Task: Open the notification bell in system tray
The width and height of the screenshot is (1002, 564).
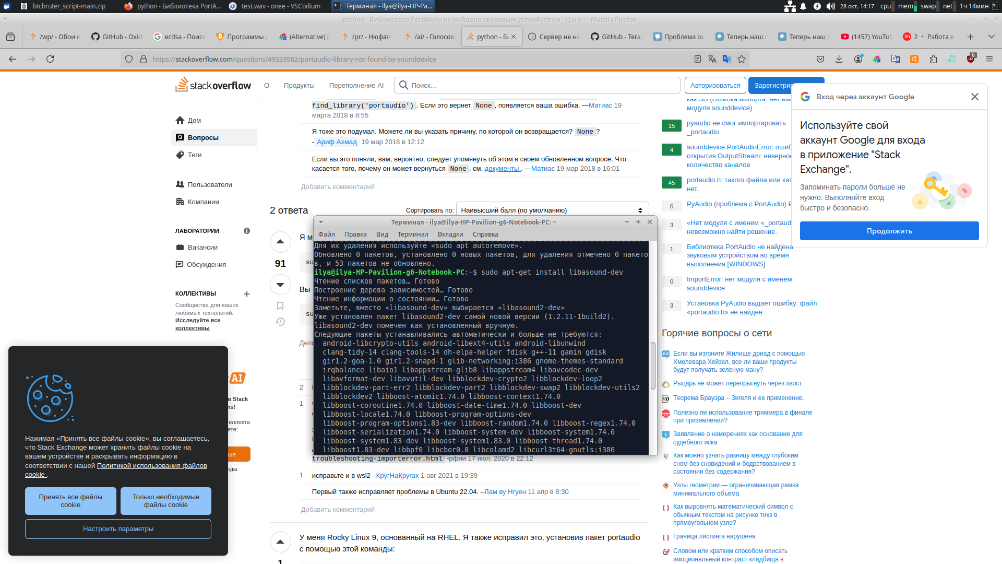Action: 804,6
